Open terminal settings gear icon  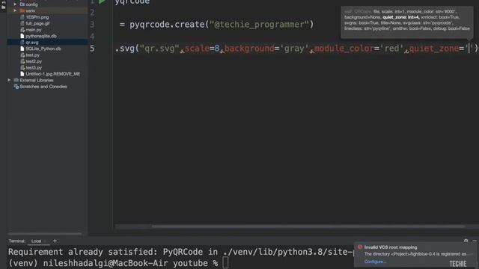(x=466, y=241)
